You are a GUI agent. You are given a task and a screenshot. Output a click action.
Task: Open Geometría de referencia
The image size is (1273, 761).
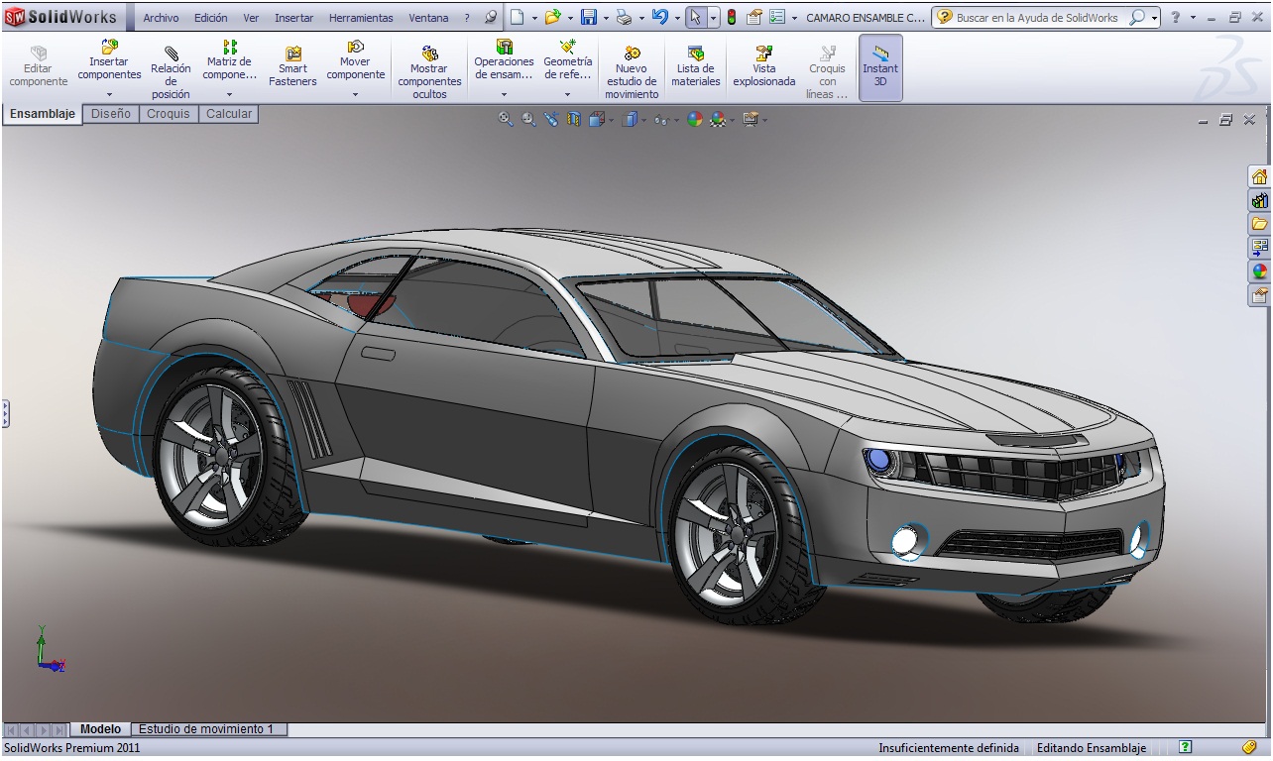coord(567,60)
